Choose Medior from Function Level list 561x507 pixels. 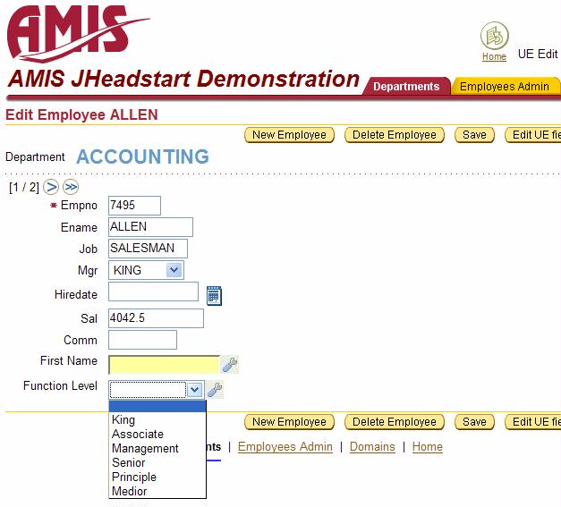click(x=157, y=491)
